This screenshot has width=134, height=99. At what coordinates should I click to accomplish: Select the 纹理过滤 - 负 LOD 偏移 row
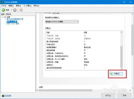83,59
